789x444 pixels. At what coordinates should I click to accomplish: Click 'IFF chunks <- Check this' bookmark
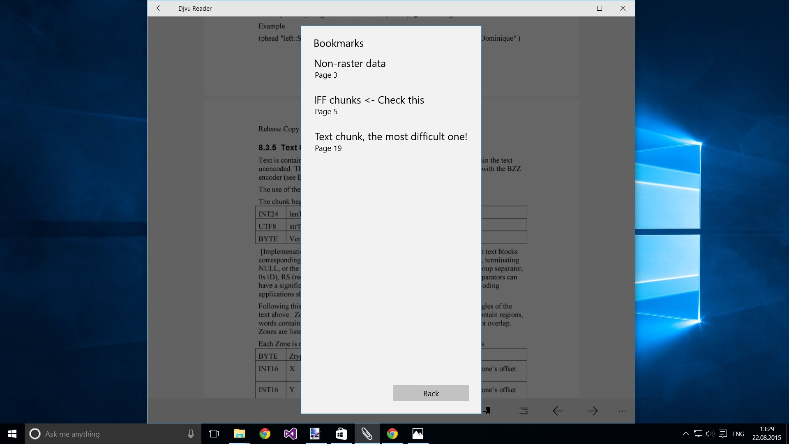pos(369,100)
